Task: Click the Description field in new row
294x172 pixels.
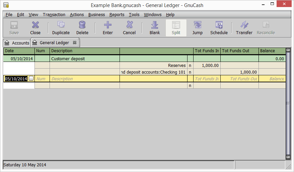Action: pos(84,79)
